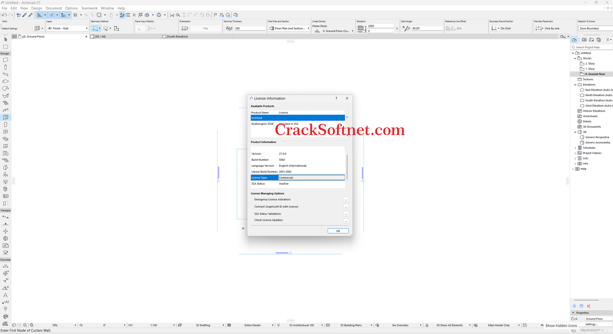
Task: Open the Curtain Wall settings dialog icon
Action: click(x=37, y=28)
